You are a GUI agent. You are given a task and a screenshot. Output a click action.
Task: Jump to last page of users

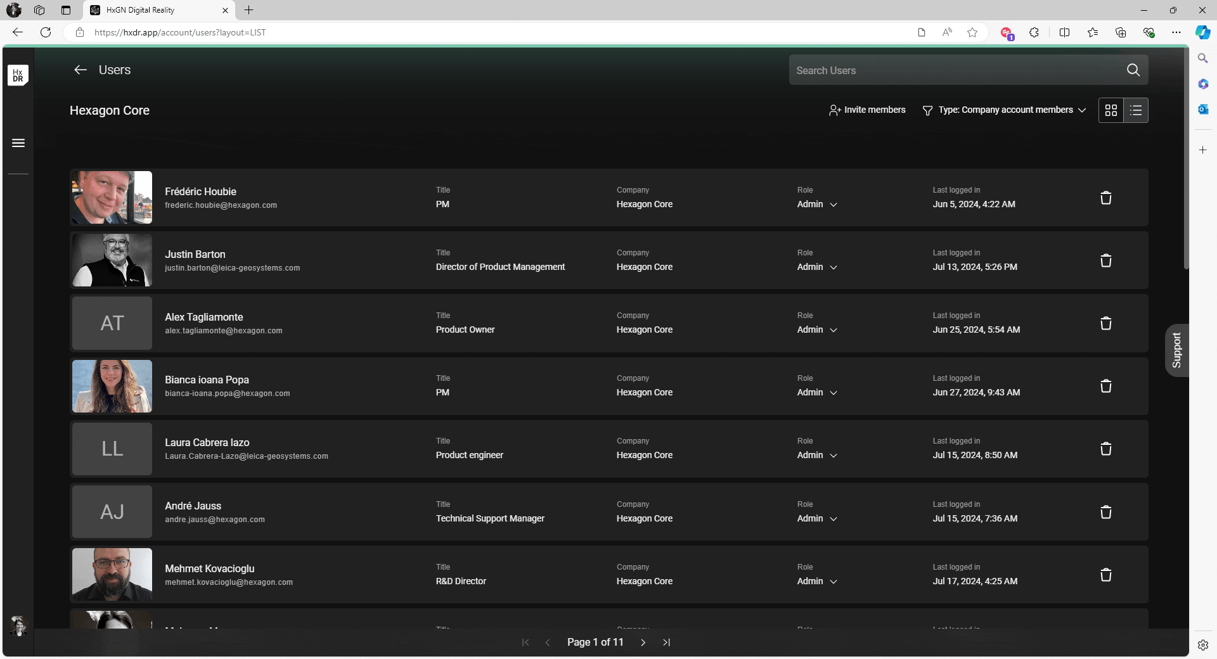tap(666, 643)
